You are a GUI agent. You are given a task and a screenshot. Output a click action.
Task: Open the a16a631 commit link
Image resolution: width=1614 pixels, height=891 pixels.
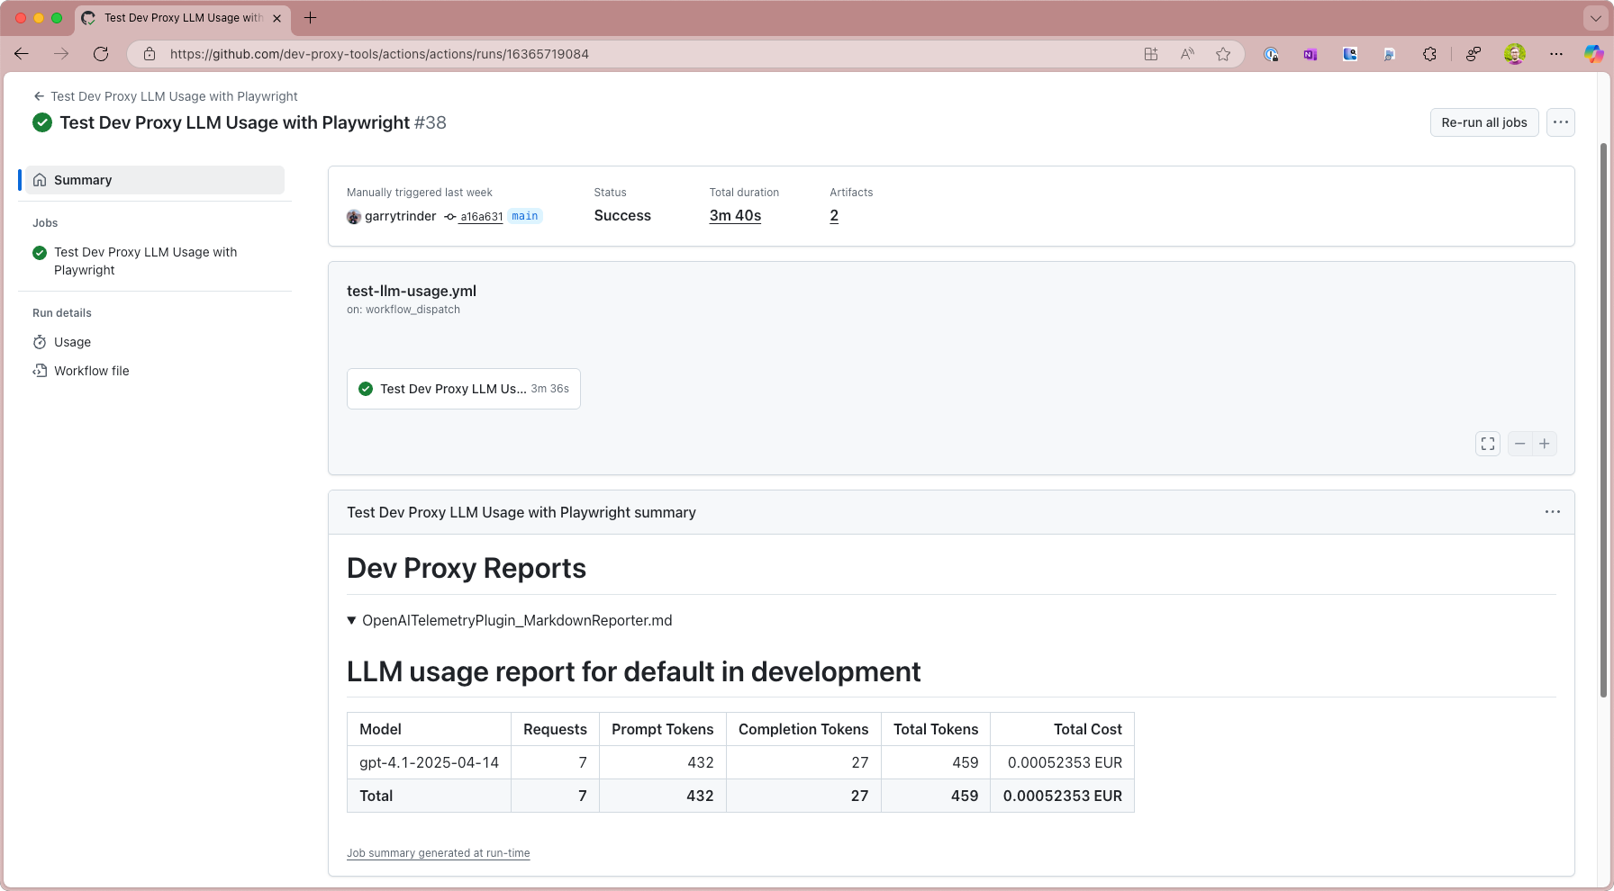point(481,216)
